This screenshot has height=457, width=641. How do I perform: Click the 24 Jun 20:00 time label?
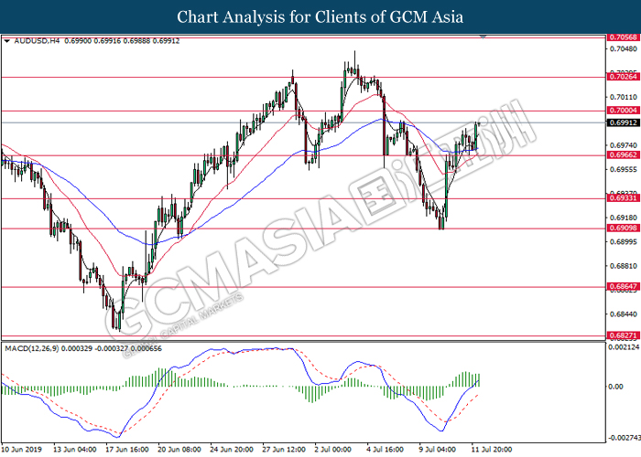pos(232,450)
